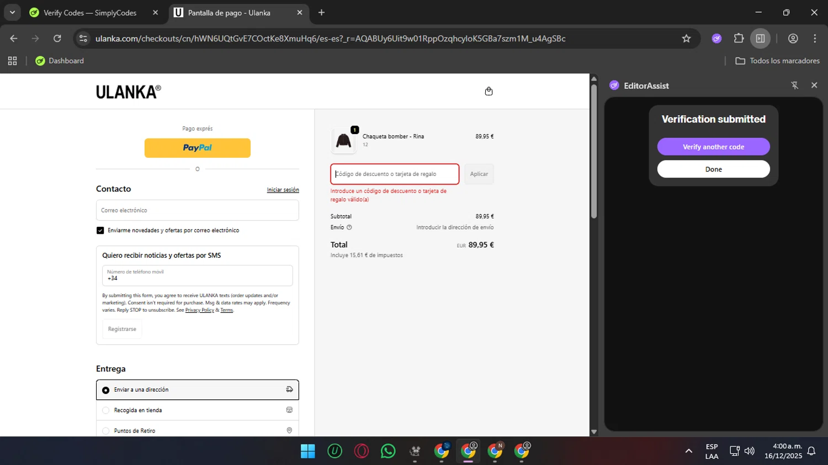Open Opera from the taskbar
The width and height of the screenshot is (828, 465).
(x=362, y=451)
